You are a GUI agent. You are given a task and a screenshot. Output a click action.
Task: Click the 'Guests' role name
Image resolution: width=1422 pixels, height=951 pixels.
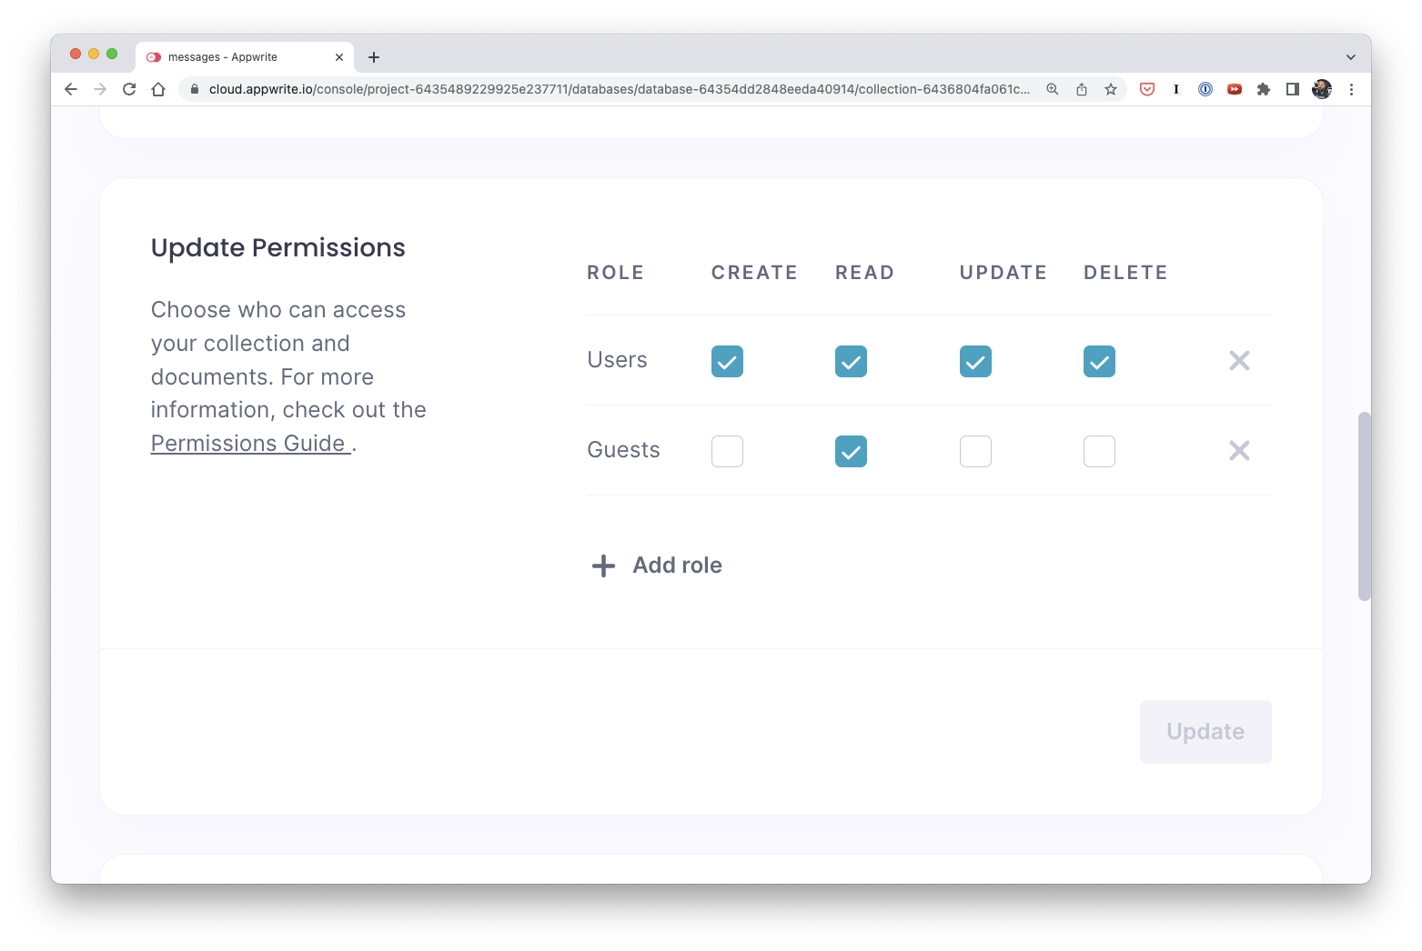pos(624,450)
